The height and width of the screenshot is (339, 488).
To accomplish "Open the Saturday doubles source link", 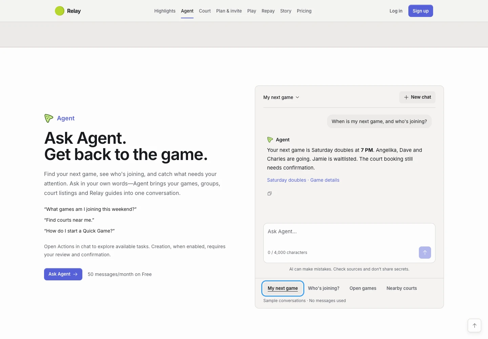I will pos(286,180).
